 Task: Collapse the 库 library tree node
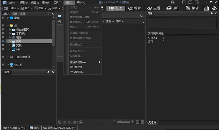point(8,26)
